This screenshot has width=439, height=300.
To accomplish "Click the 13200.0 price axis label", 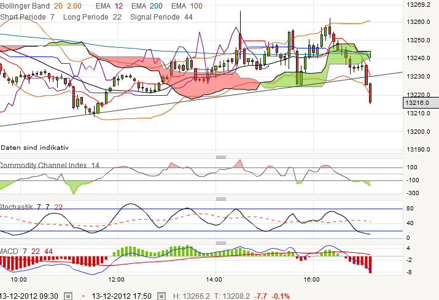I will [x=418, y=131].
